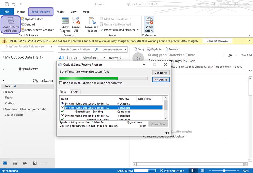Open the Outbox folder
Viewport: 253px width, 173px height.
[10, 103]
